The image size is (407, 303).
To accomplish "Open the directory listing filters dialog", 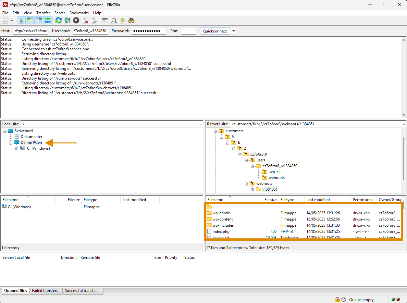I will (x=105, y=20).
